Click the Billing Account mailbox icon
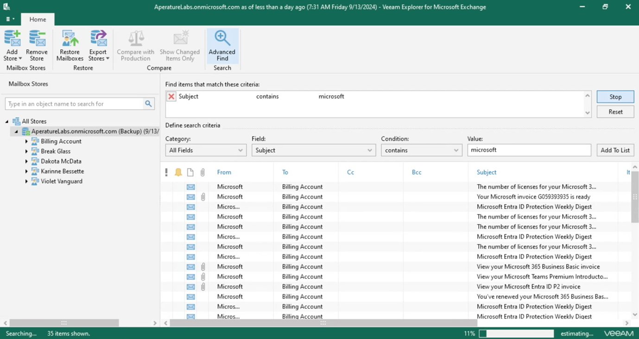This screenshot has width=639, height=339. coord(35,141)
